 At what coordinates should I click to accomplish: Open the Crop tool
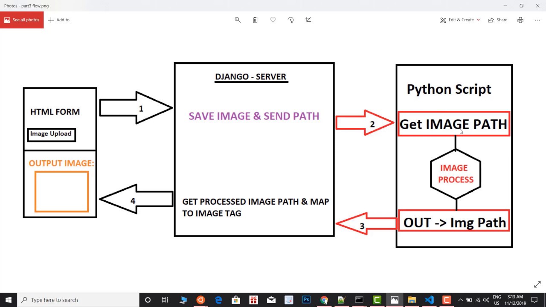pyautogui.click(x=308, y=20)
